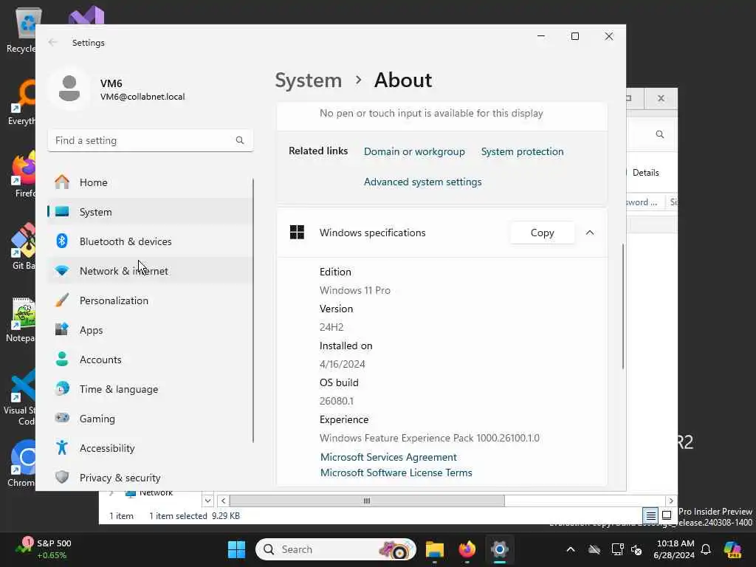This screenshot has width=756, height=567.
Task: Click the File Explorer search icon
Action: tap(659, 134)
